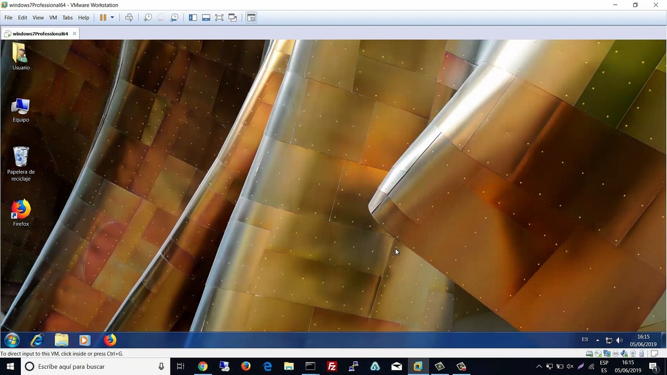Screen dimensions: 667x375
Task: Click the network adapter status icon
Action: click(607, 354)
